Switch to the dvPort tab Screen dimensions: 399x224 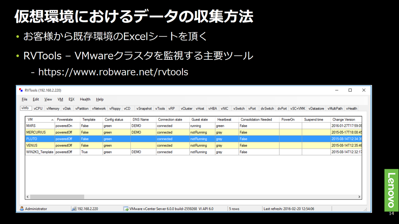click(x=282, y=109)
